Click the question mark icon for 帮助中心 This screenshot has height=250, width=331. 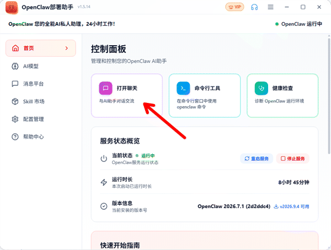coord(15,137)
